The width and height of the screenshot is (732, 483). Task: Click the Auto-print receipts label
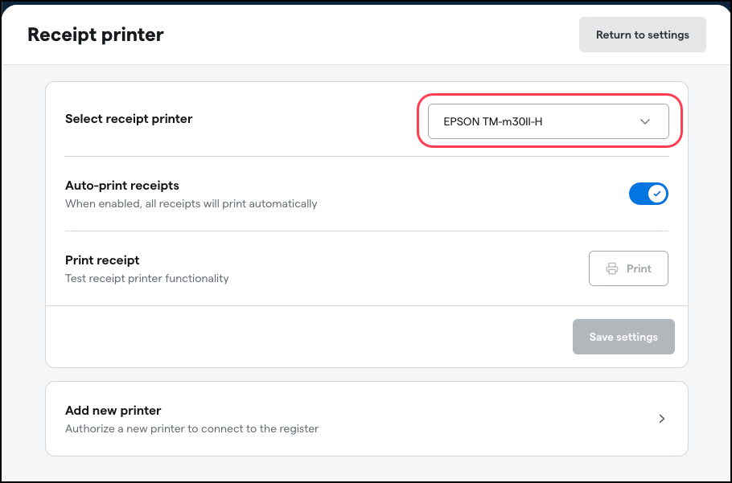click(x=121, y=186)
